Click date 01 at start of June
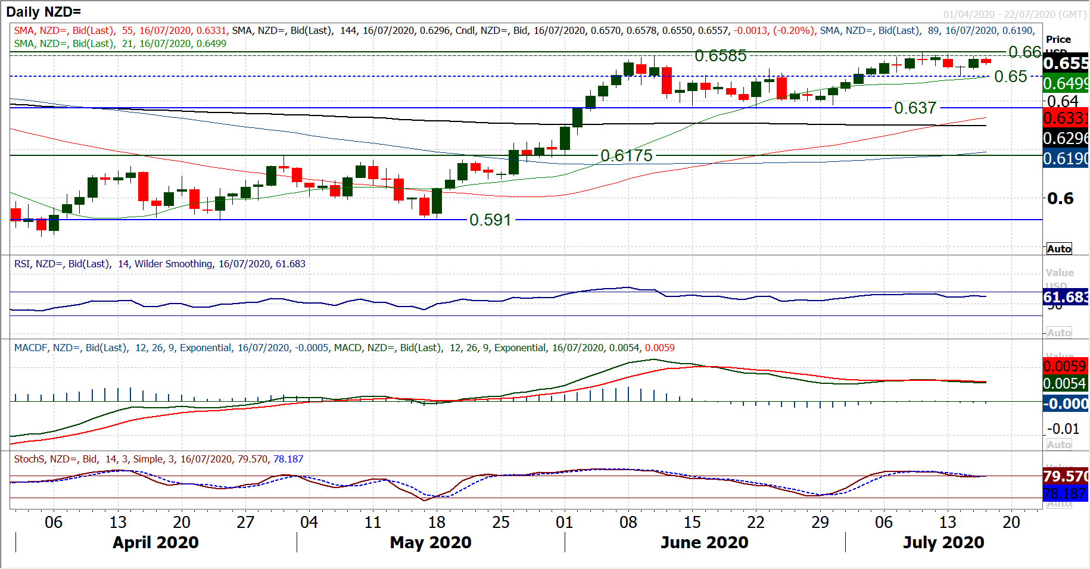This screenshot has width=1090, height=569. coord(565,523)
